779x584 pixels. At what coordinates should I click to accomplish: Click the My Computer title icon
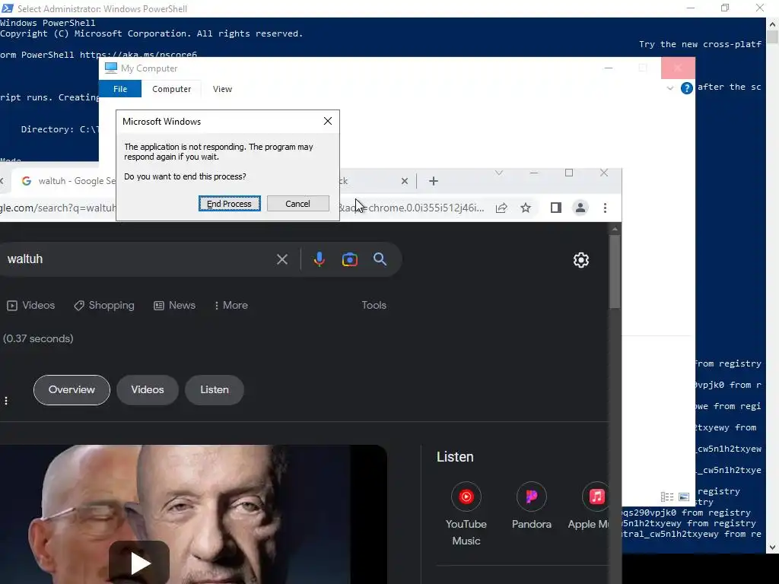[x=111, y=68]
